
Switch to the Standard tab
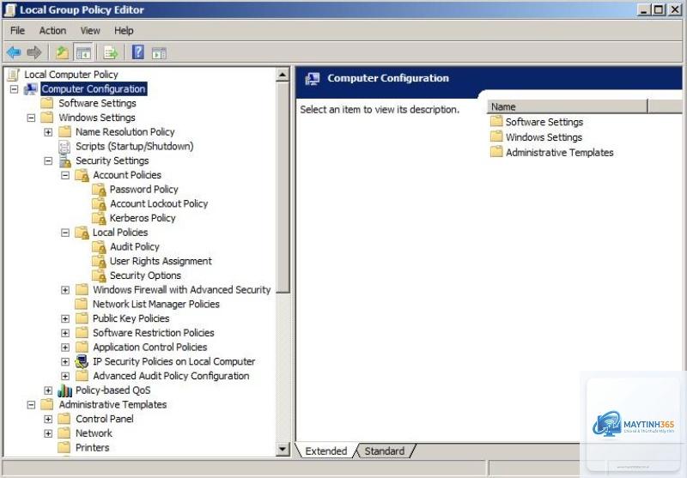[384, 451]
